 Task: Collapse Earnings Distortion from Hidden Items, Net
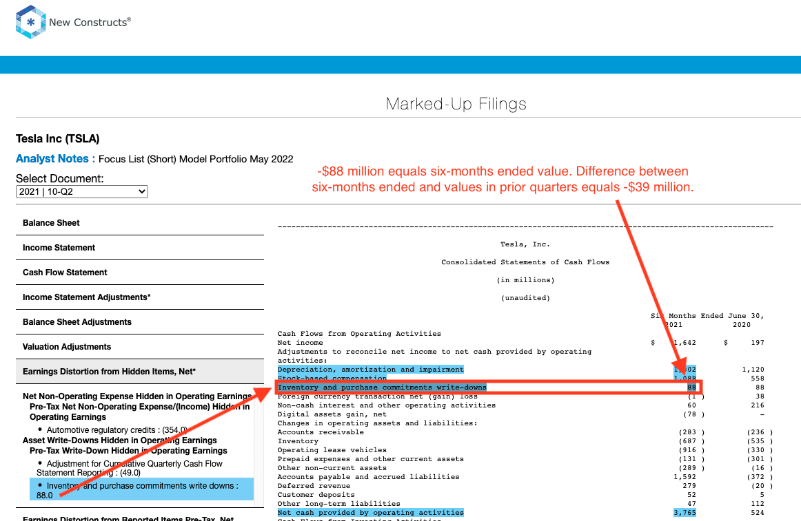pyautogui.click(x=140, y=372)
